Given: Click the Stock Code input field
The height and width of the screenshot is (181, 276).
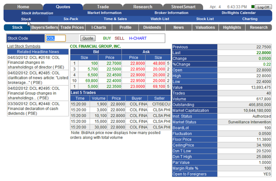Looking at the screenshot, I should tap(56, 38).
